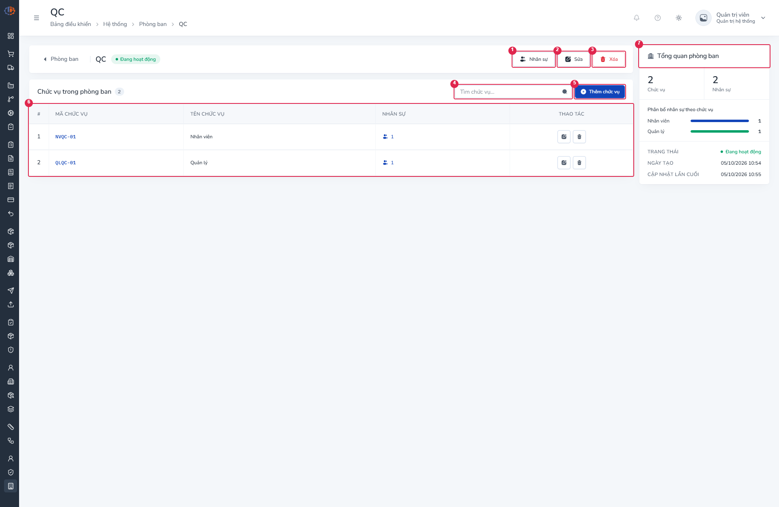The image size is (779, 507).
Task: Open the credit card sidebar icon
Action: (x=11, y=200)
